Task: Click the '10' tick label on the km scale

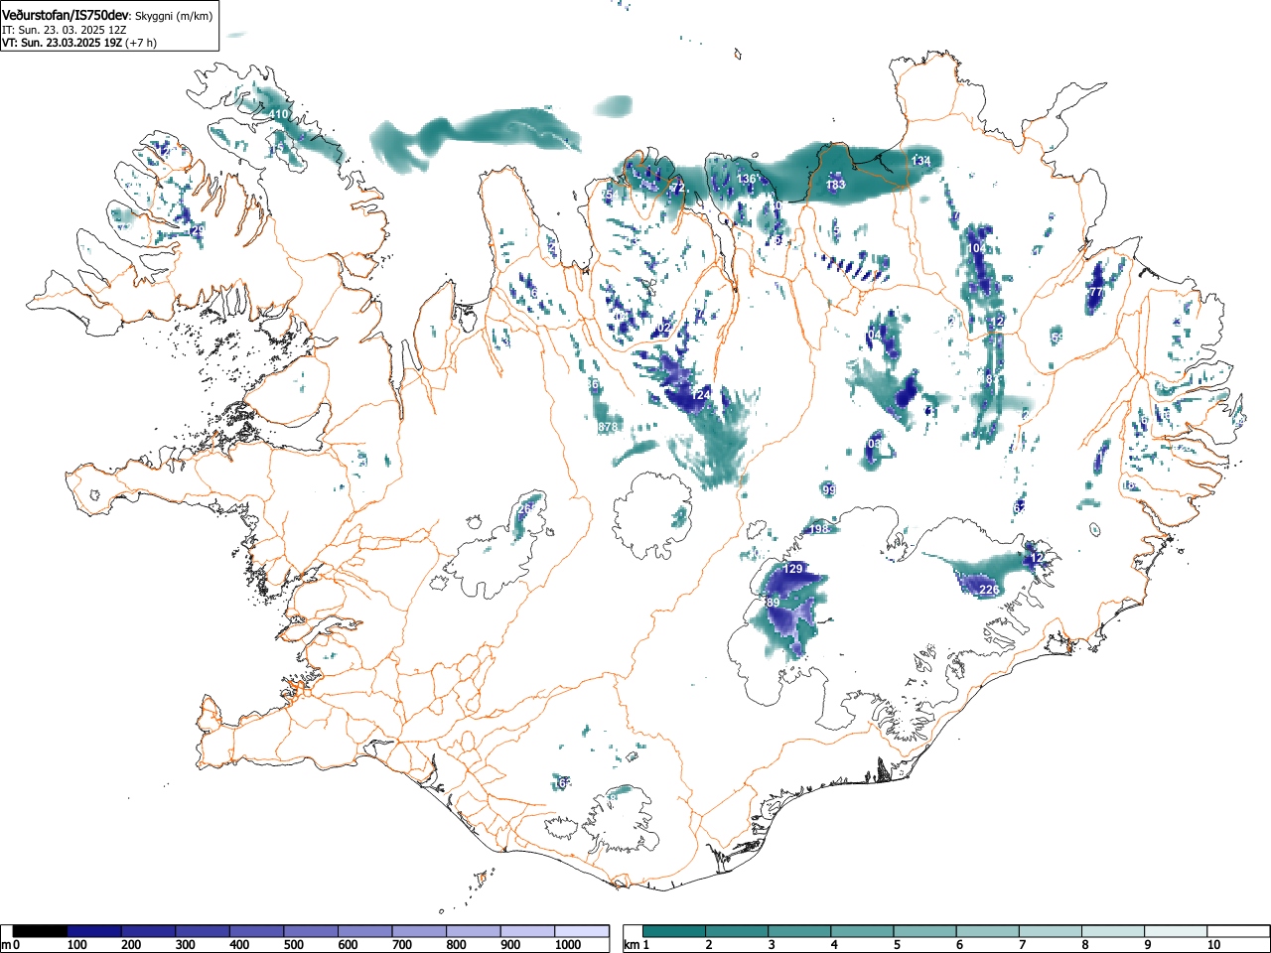Action: (x=1212, y=945)
